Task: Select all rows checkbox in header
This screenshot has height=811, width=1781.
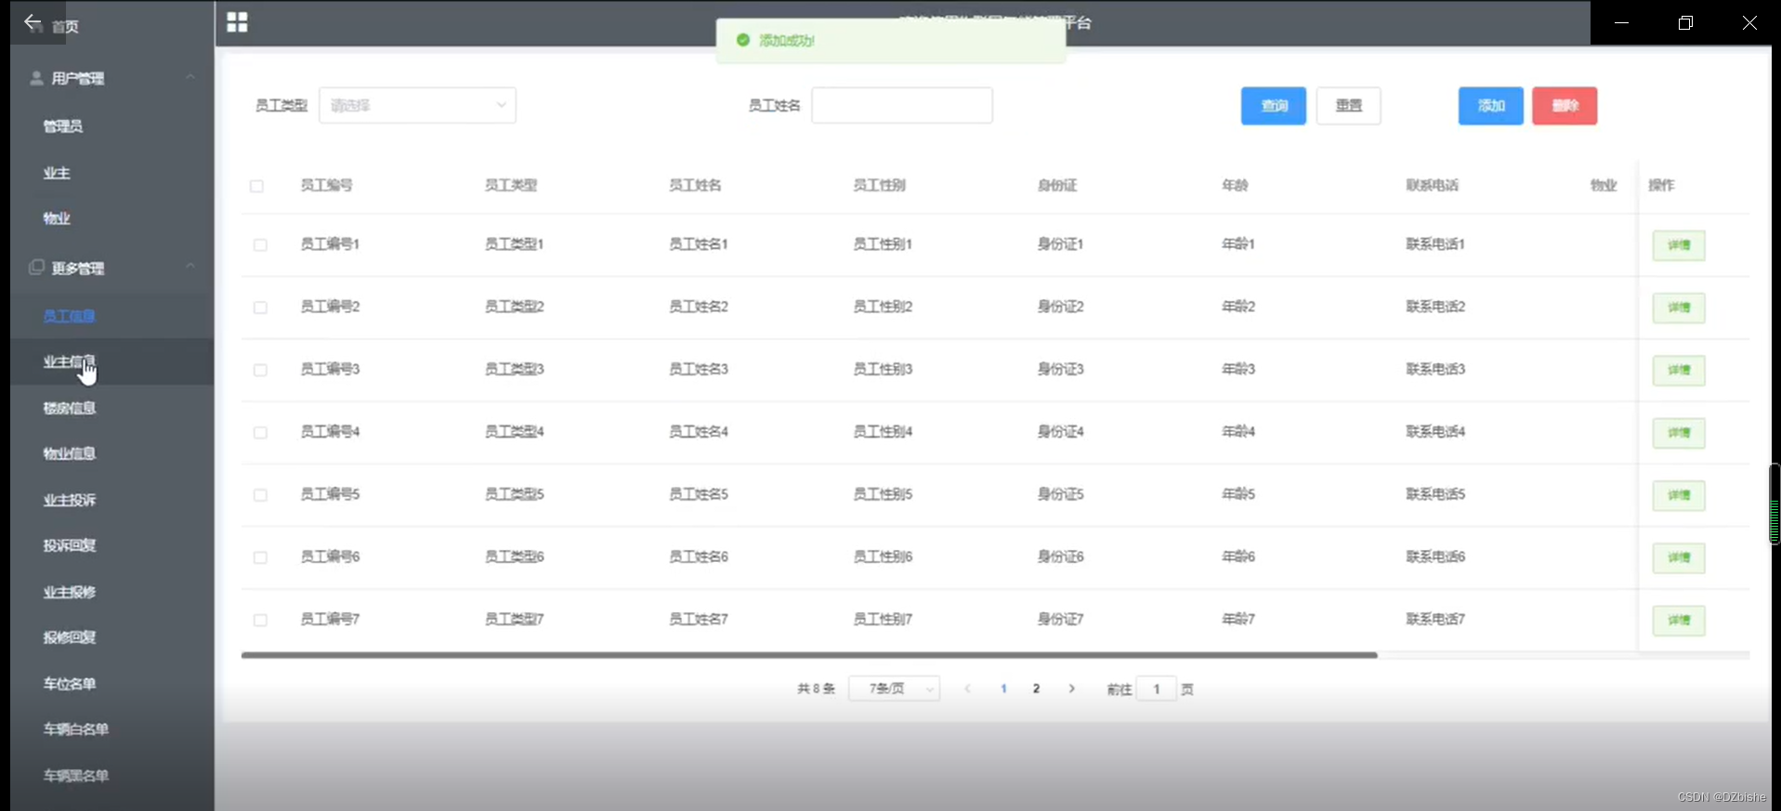Action: 256,186
